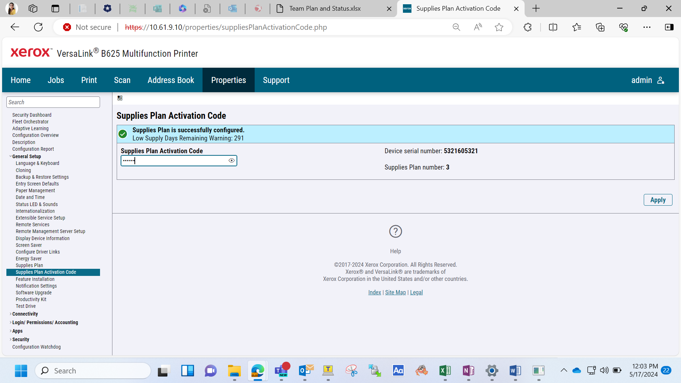This screenshot has width=681, height=383.
Task: Switch to the Support tab
Action: coord(276,80)
